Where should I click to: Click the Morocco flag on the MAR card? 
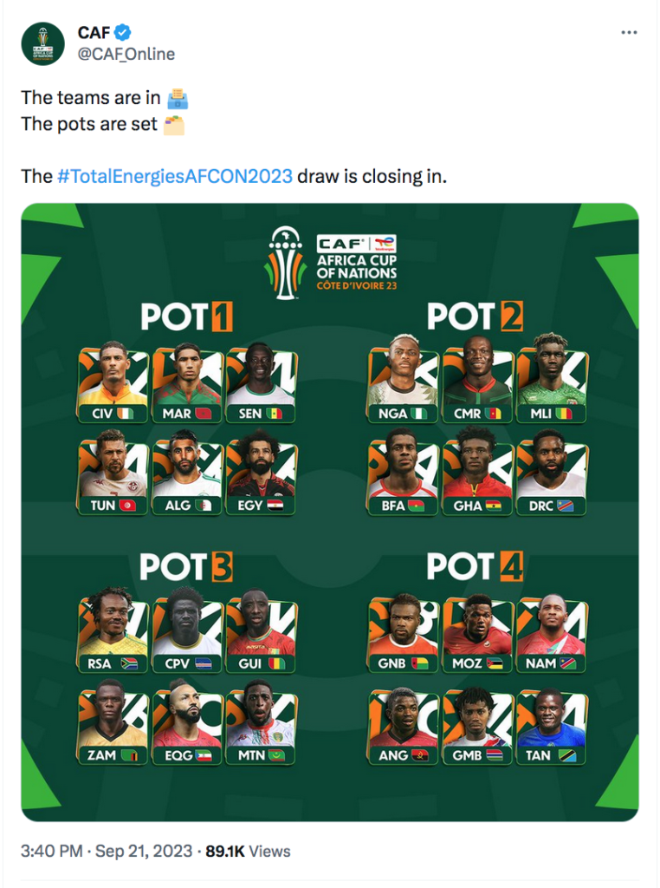pyautogui.click(x=203, y=414)
